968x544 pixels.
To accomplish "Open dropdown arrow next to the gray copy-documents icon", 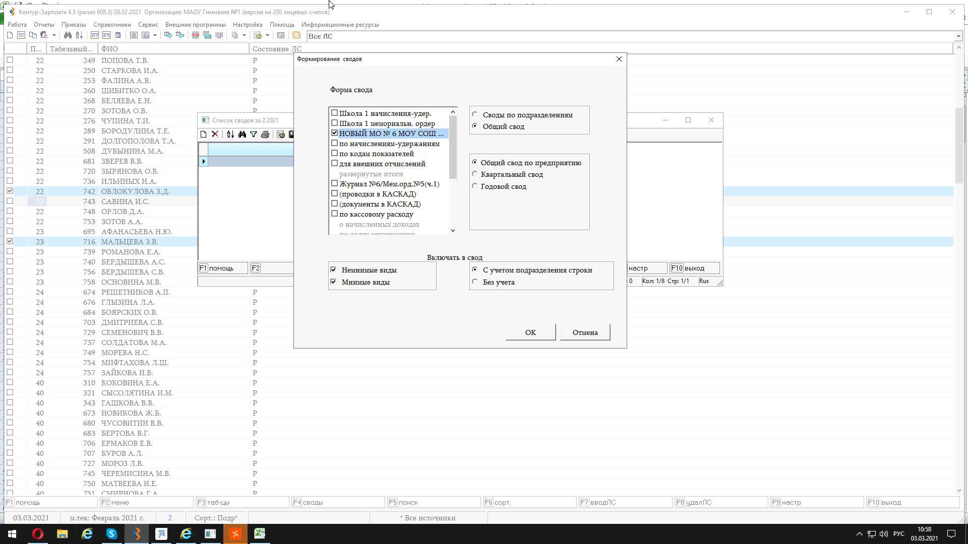I will 244,35.
